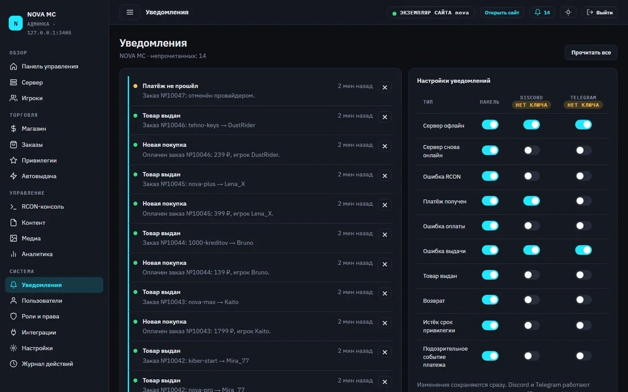Enable Discord toggle for Сервер снова онлайн
The image size is (628, 392).
pos(532,151)
